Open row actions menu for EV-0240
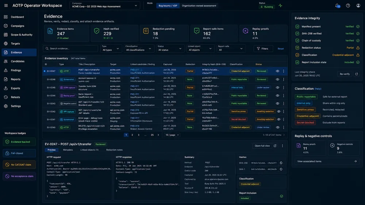 point(284,127)
